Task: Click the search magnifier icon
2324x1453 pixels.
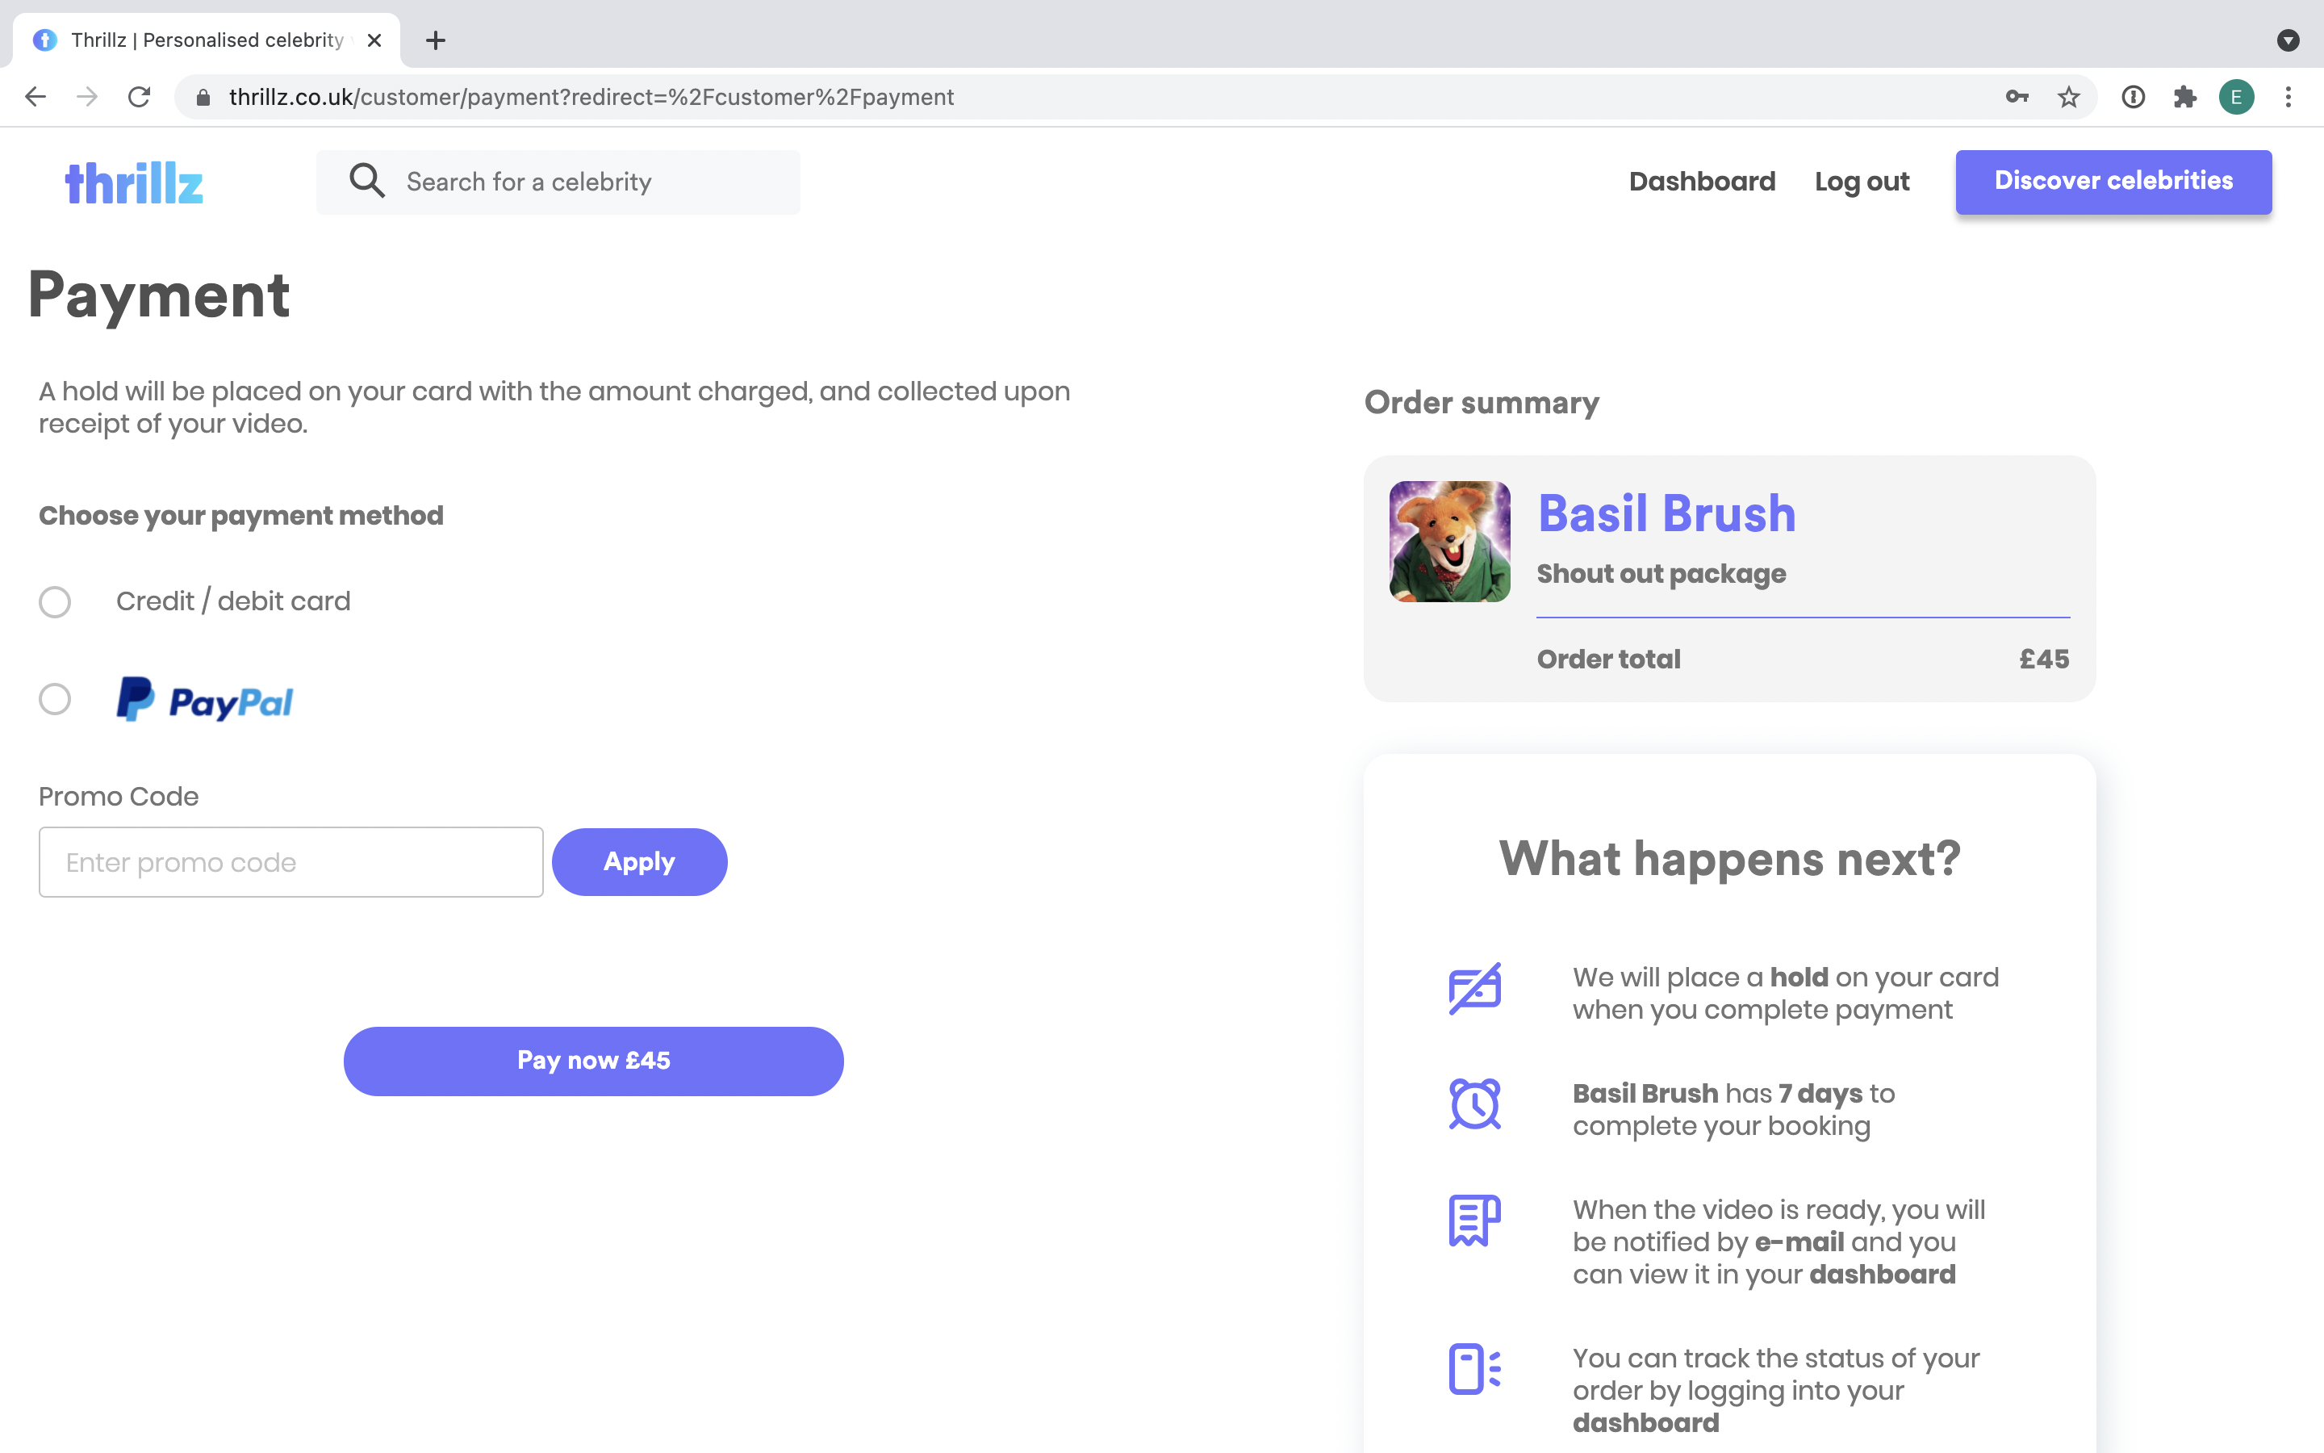Action: point(366,181)
